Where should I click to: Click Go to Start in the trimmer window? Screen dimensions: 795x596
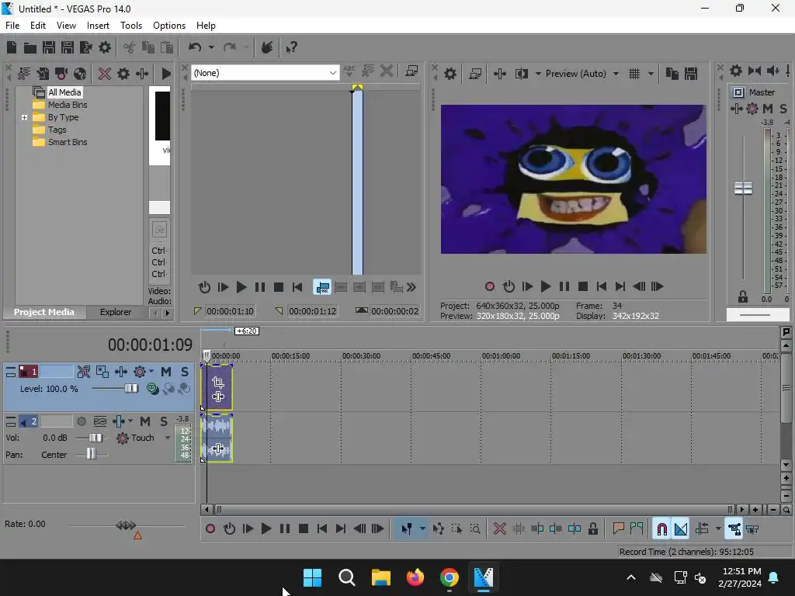(297, 287)
